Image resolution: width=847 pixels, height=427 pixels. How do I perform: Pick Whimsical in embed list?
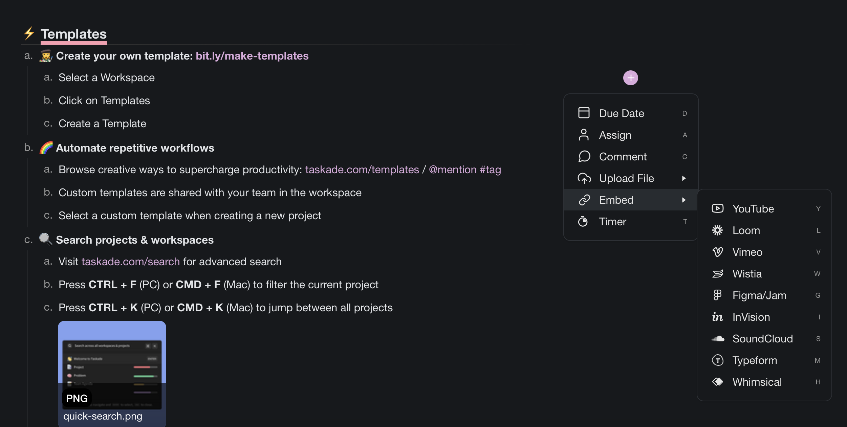tap(757, 382)
